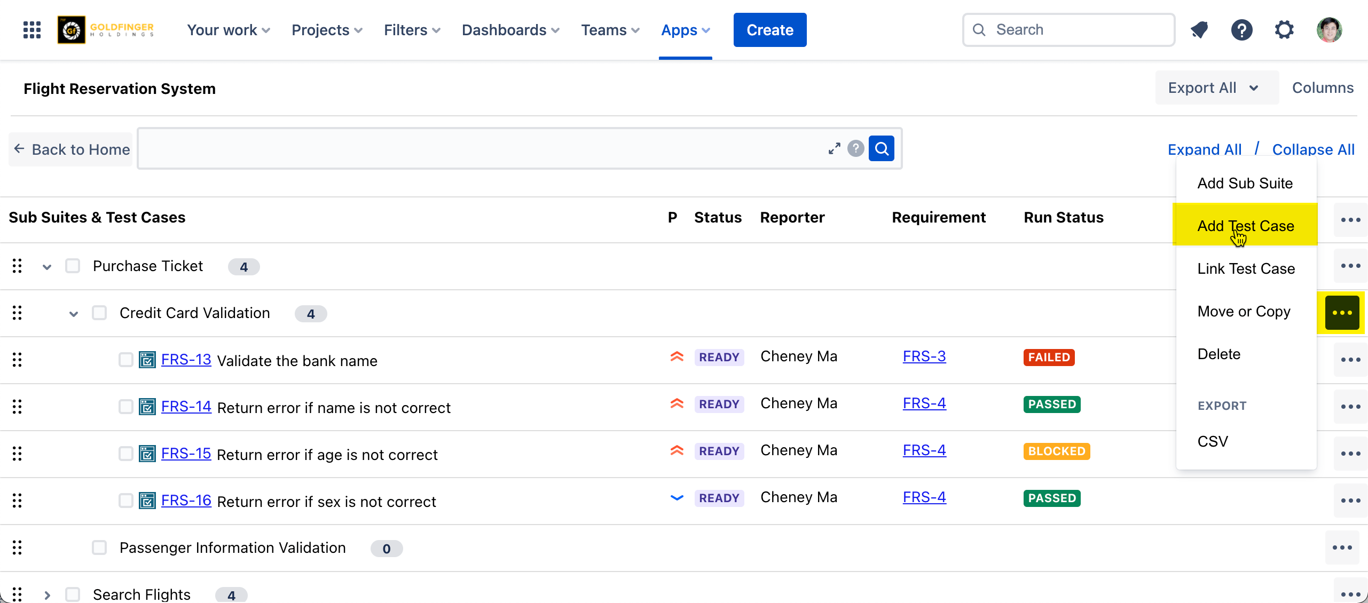Open settings gear icon
Screen dimensions: 1368x603
point(1284,30)
